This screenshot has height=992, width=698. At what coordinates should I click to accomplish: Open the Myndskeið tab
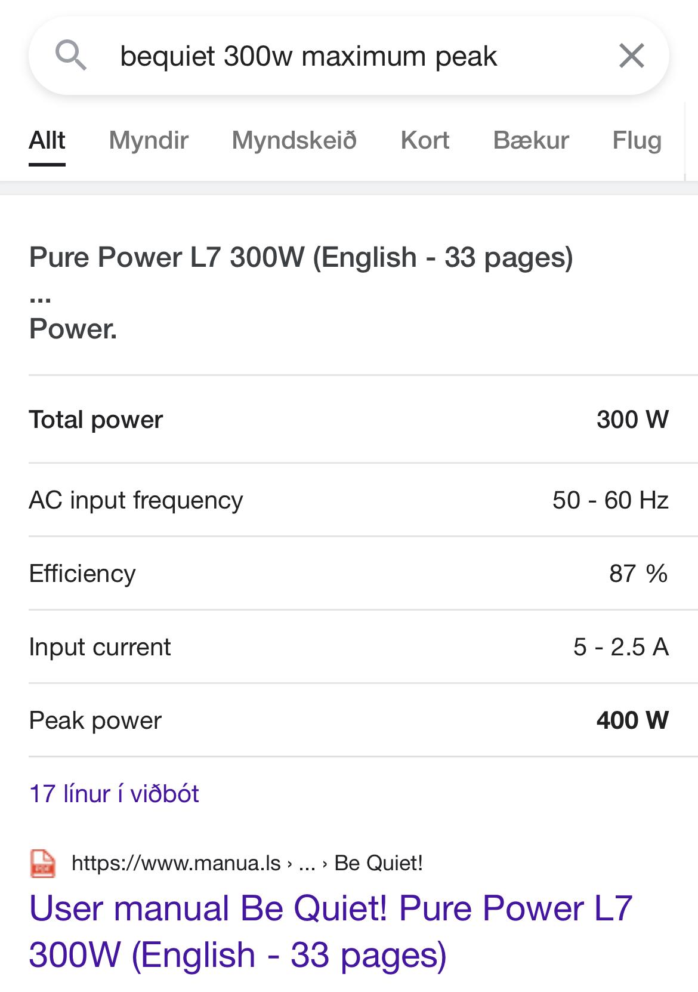(294, 140)
